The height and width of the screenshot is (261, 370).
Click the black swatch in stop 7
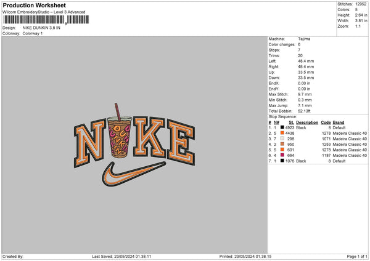(282, 161)
